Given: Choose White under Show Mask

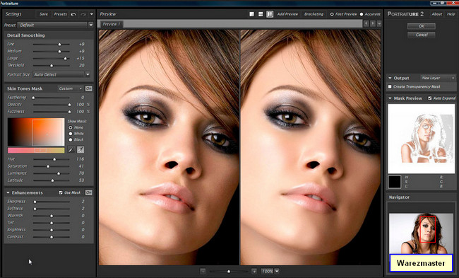Looking at the screenshot, I should pos(71,134).
